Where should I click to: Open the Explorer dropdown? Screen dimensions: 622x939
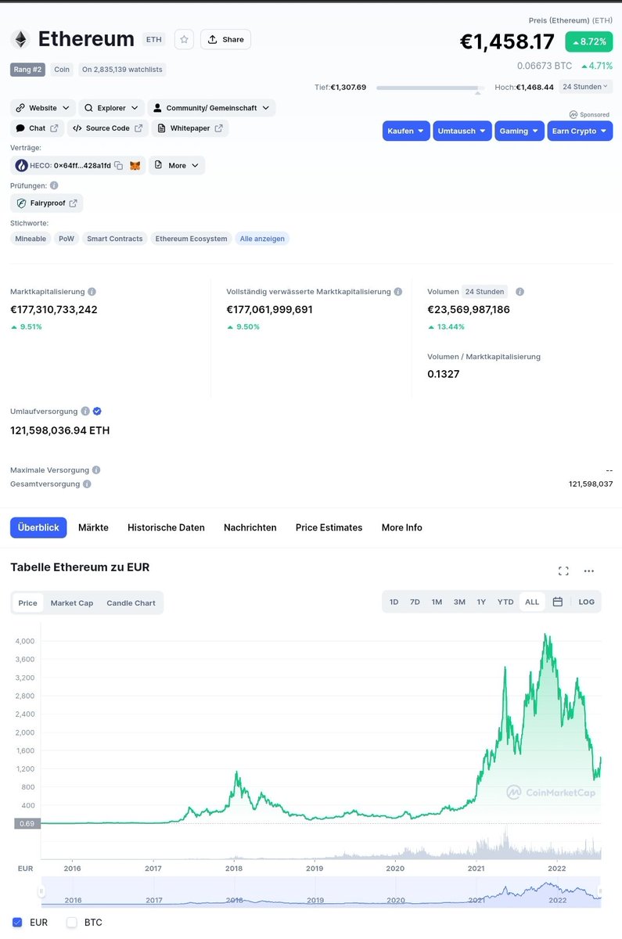tap(111, 108)
